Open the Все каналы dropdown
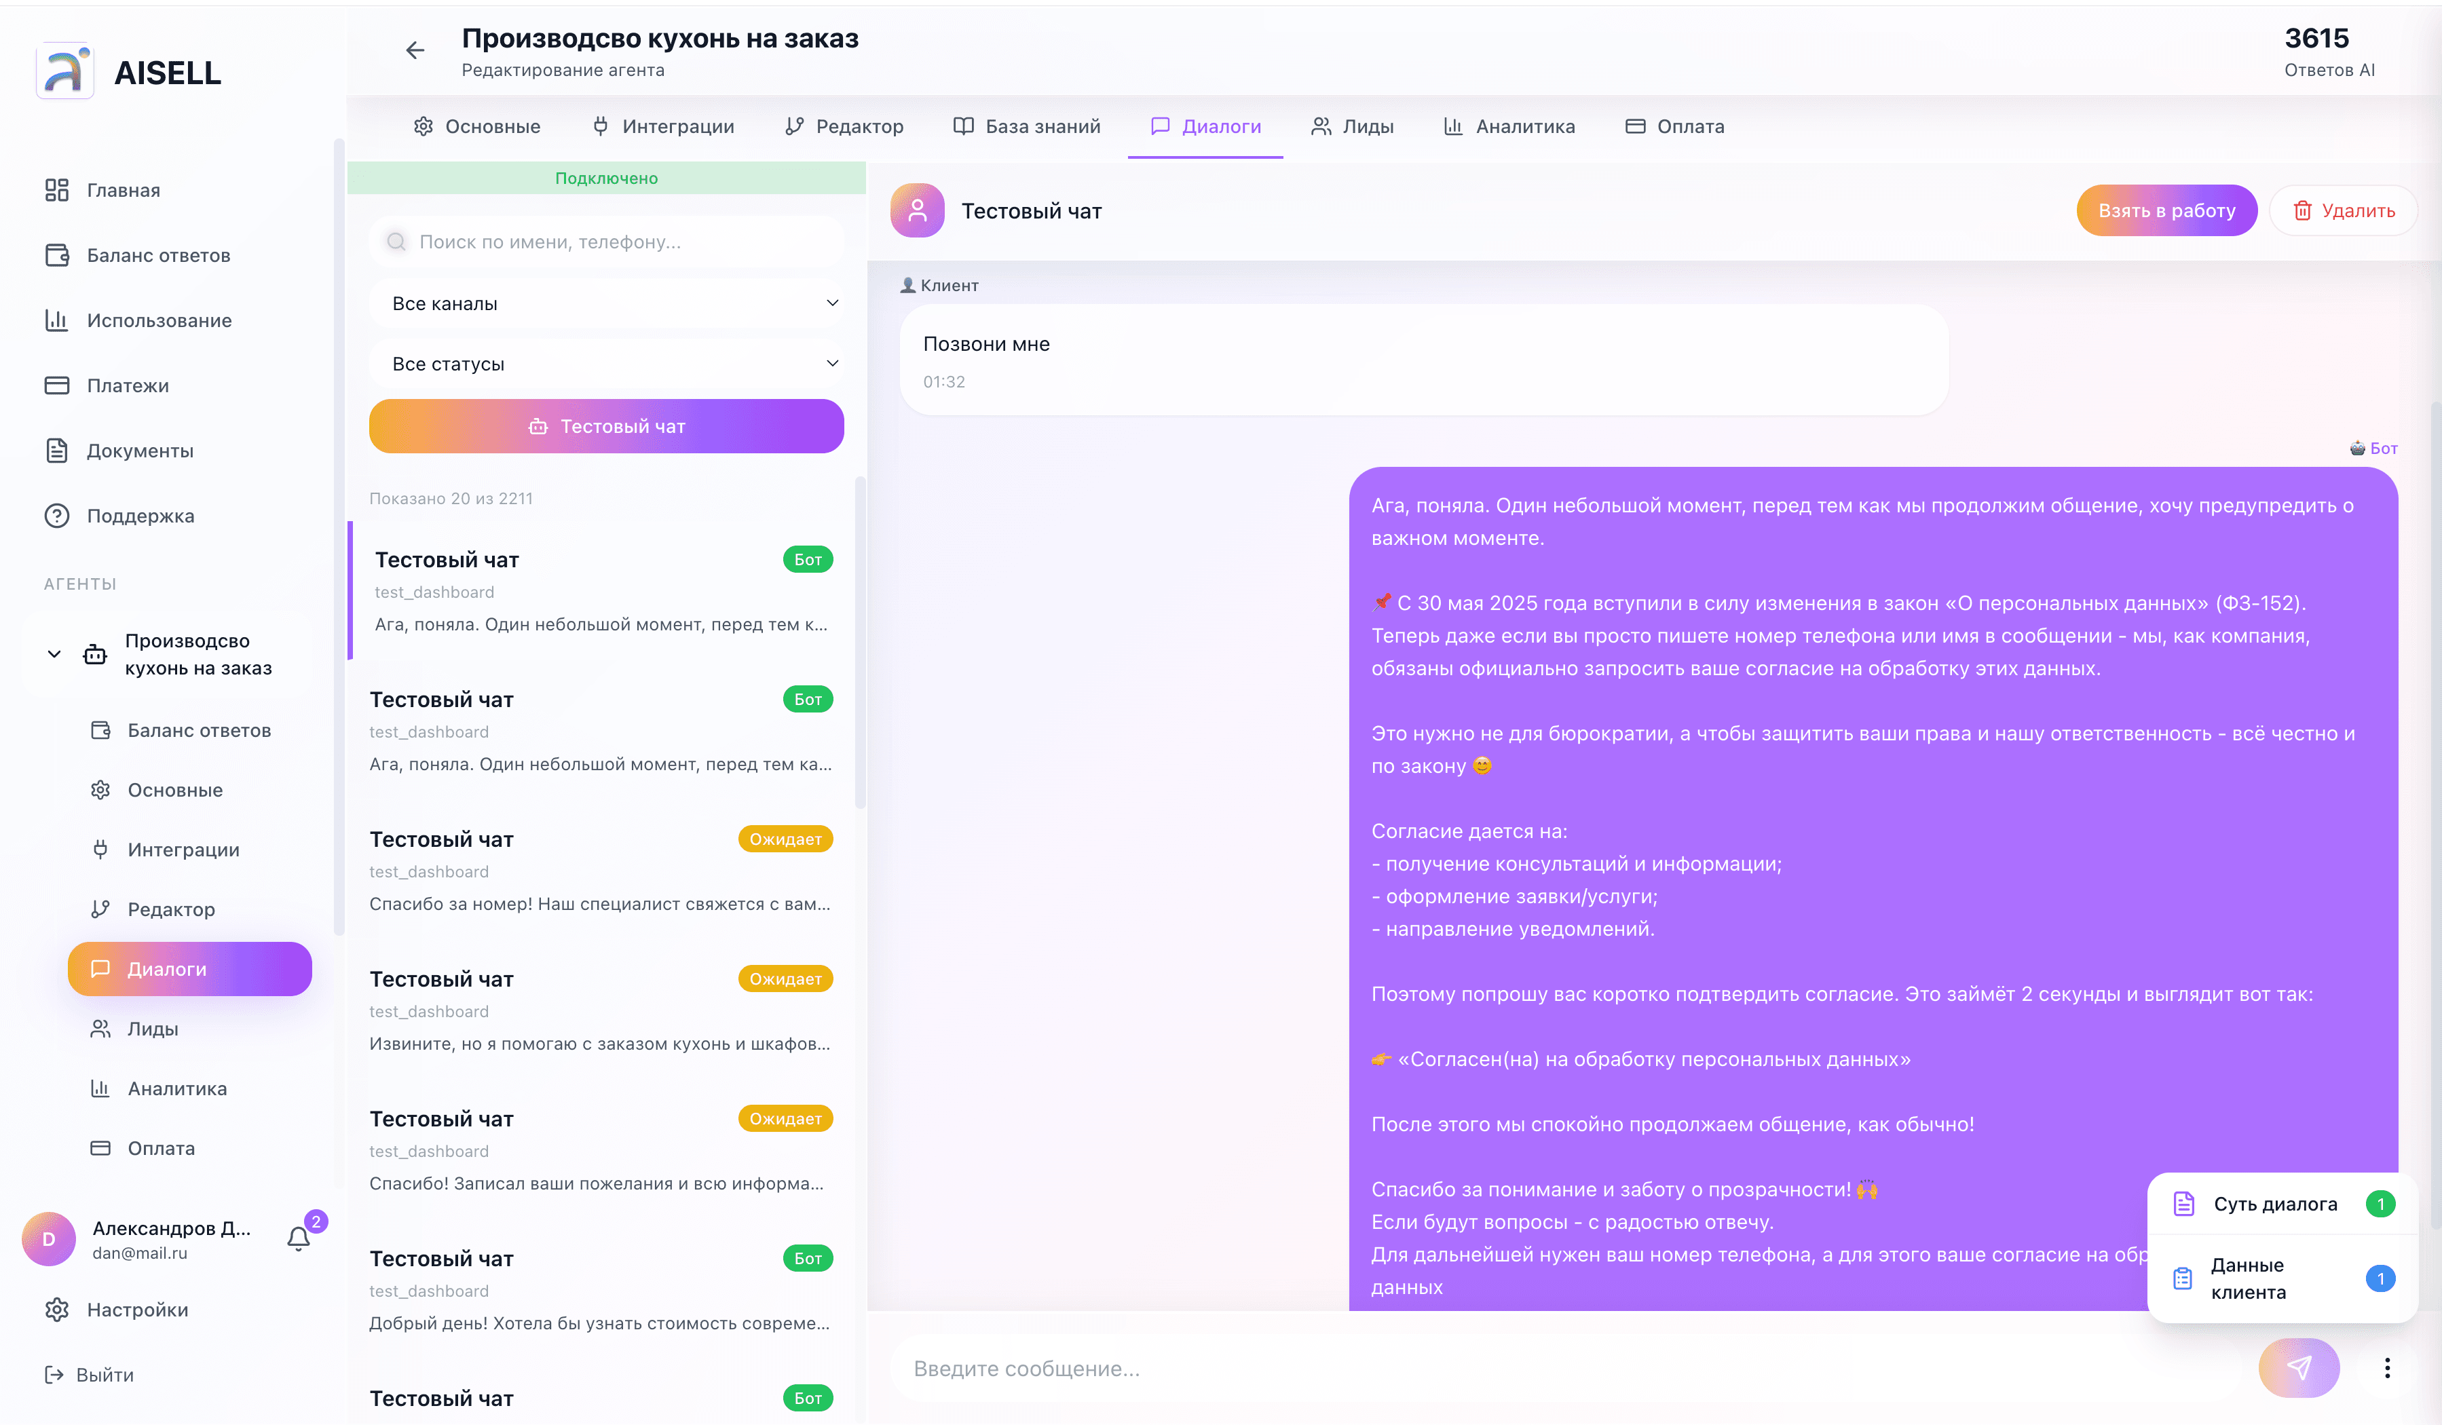This screenshot has height=1425, width=2442. 605,303
